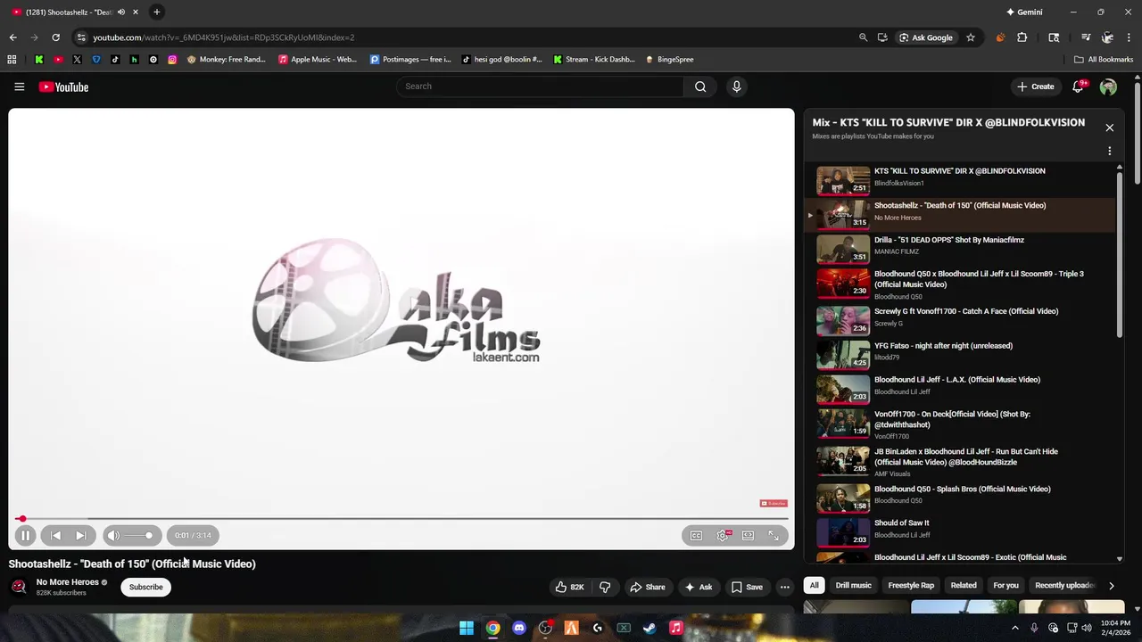Play Should of Saw It video
Viewport: 1142px width, 642px height.
(959, 531)
